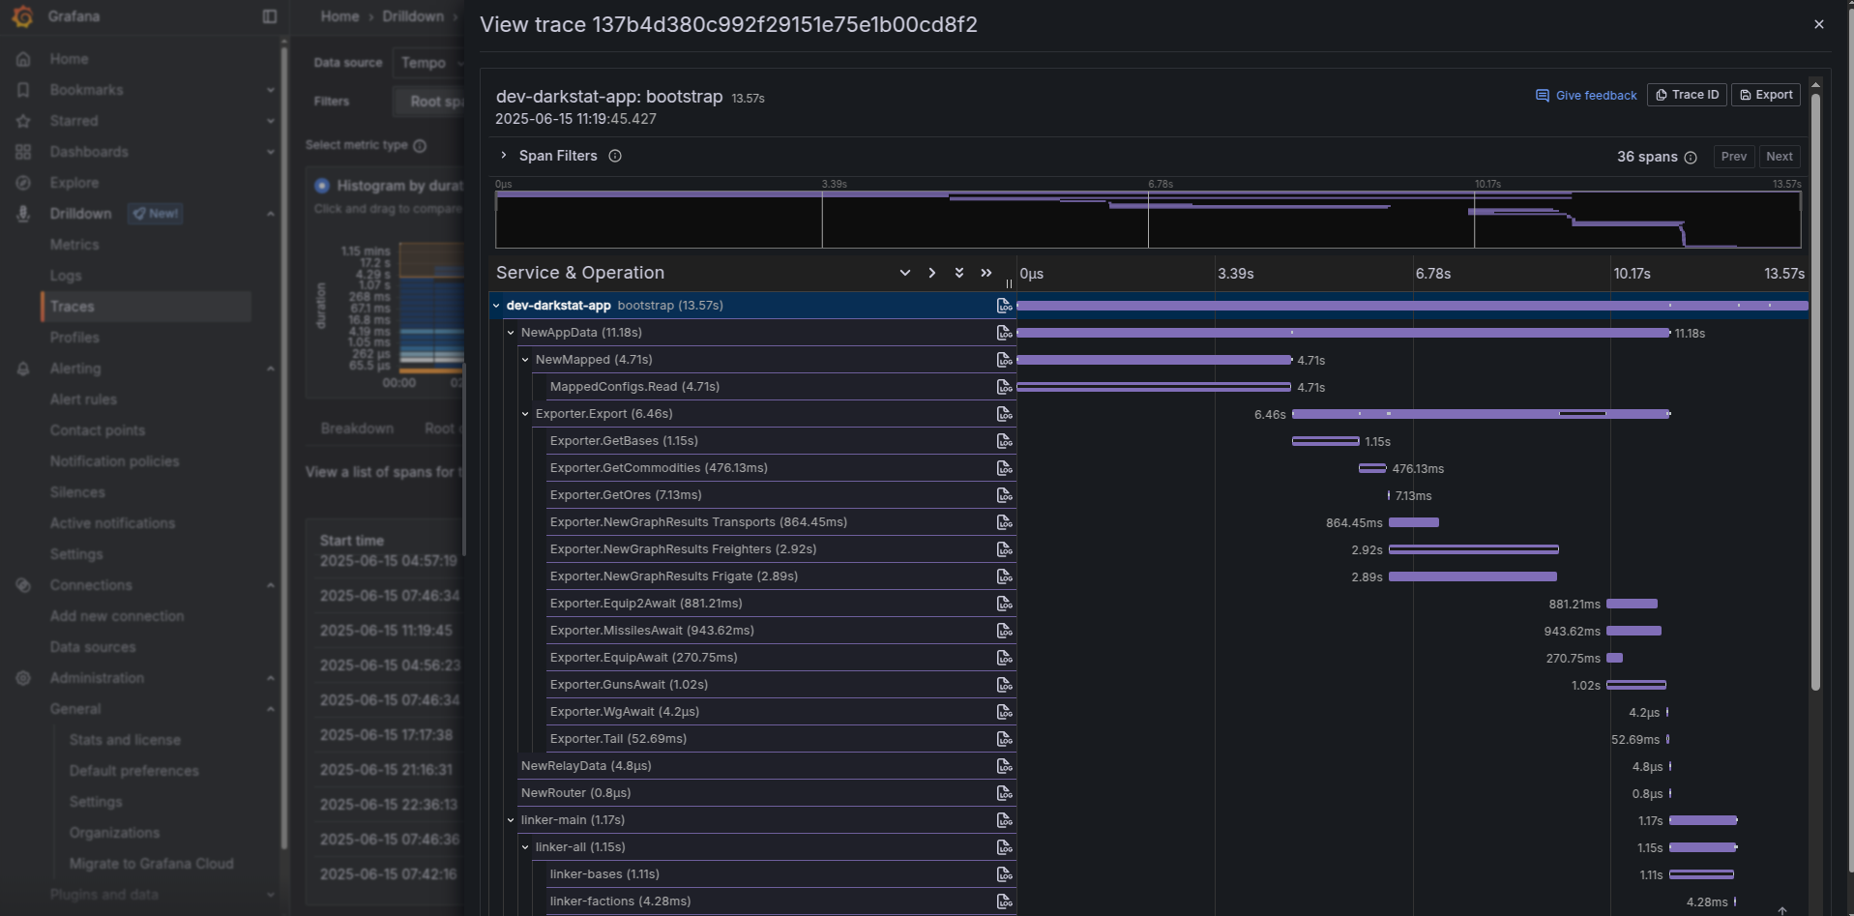Collapse all spans with double-right chevron
Screen dimensions: 1854x916
pyautogui.click(x=986, y=273)
